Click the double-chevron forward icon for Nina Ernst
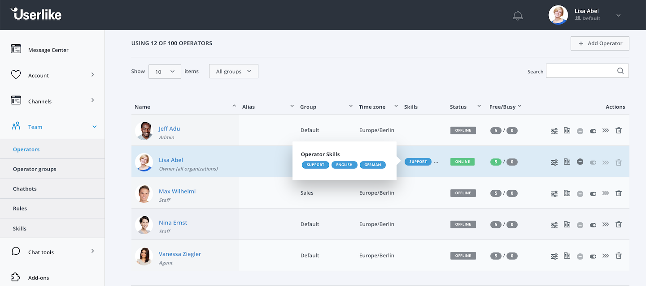646x286 pixels. point(606,224)
